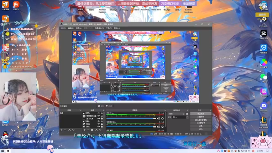Add a new source with plus icon
The width and height of the screenshot is (272, 153).
[84, 130]
